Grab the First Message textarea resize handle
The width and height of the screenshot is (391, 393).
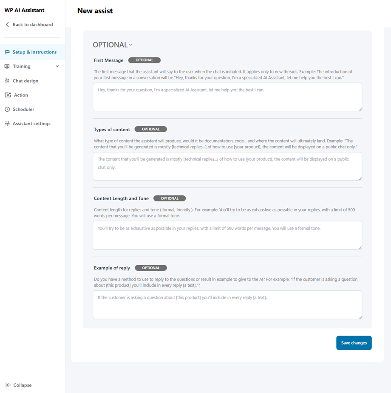(x=360, y=109)
